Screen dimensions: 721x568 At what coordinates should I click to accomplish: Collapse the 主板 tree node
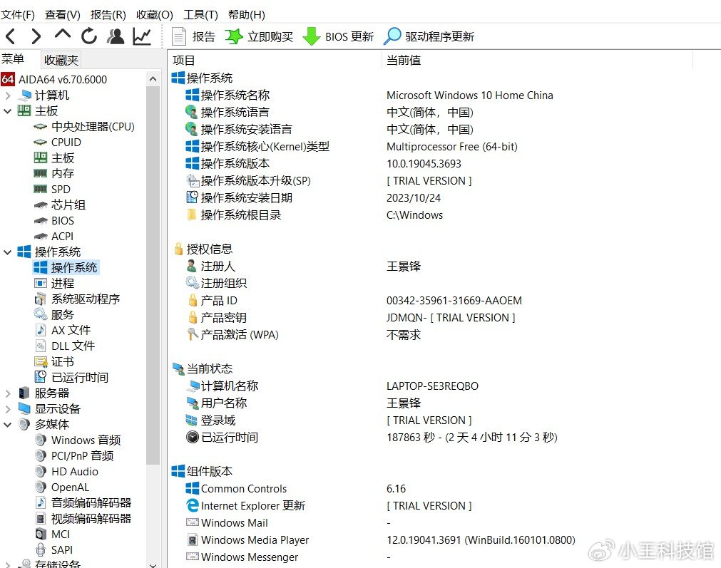[x=7, y=111]
